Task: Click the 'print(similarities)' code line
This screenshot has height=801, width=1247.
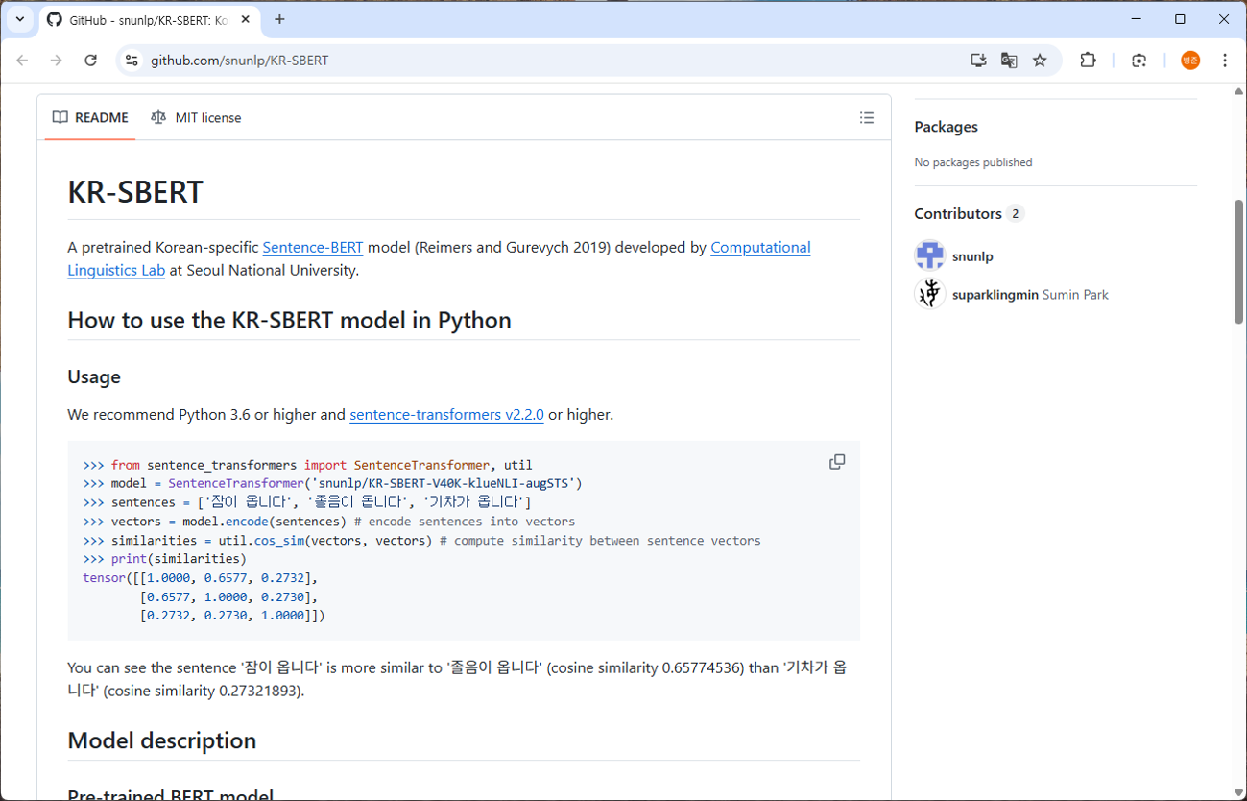Action: point(165,559)
